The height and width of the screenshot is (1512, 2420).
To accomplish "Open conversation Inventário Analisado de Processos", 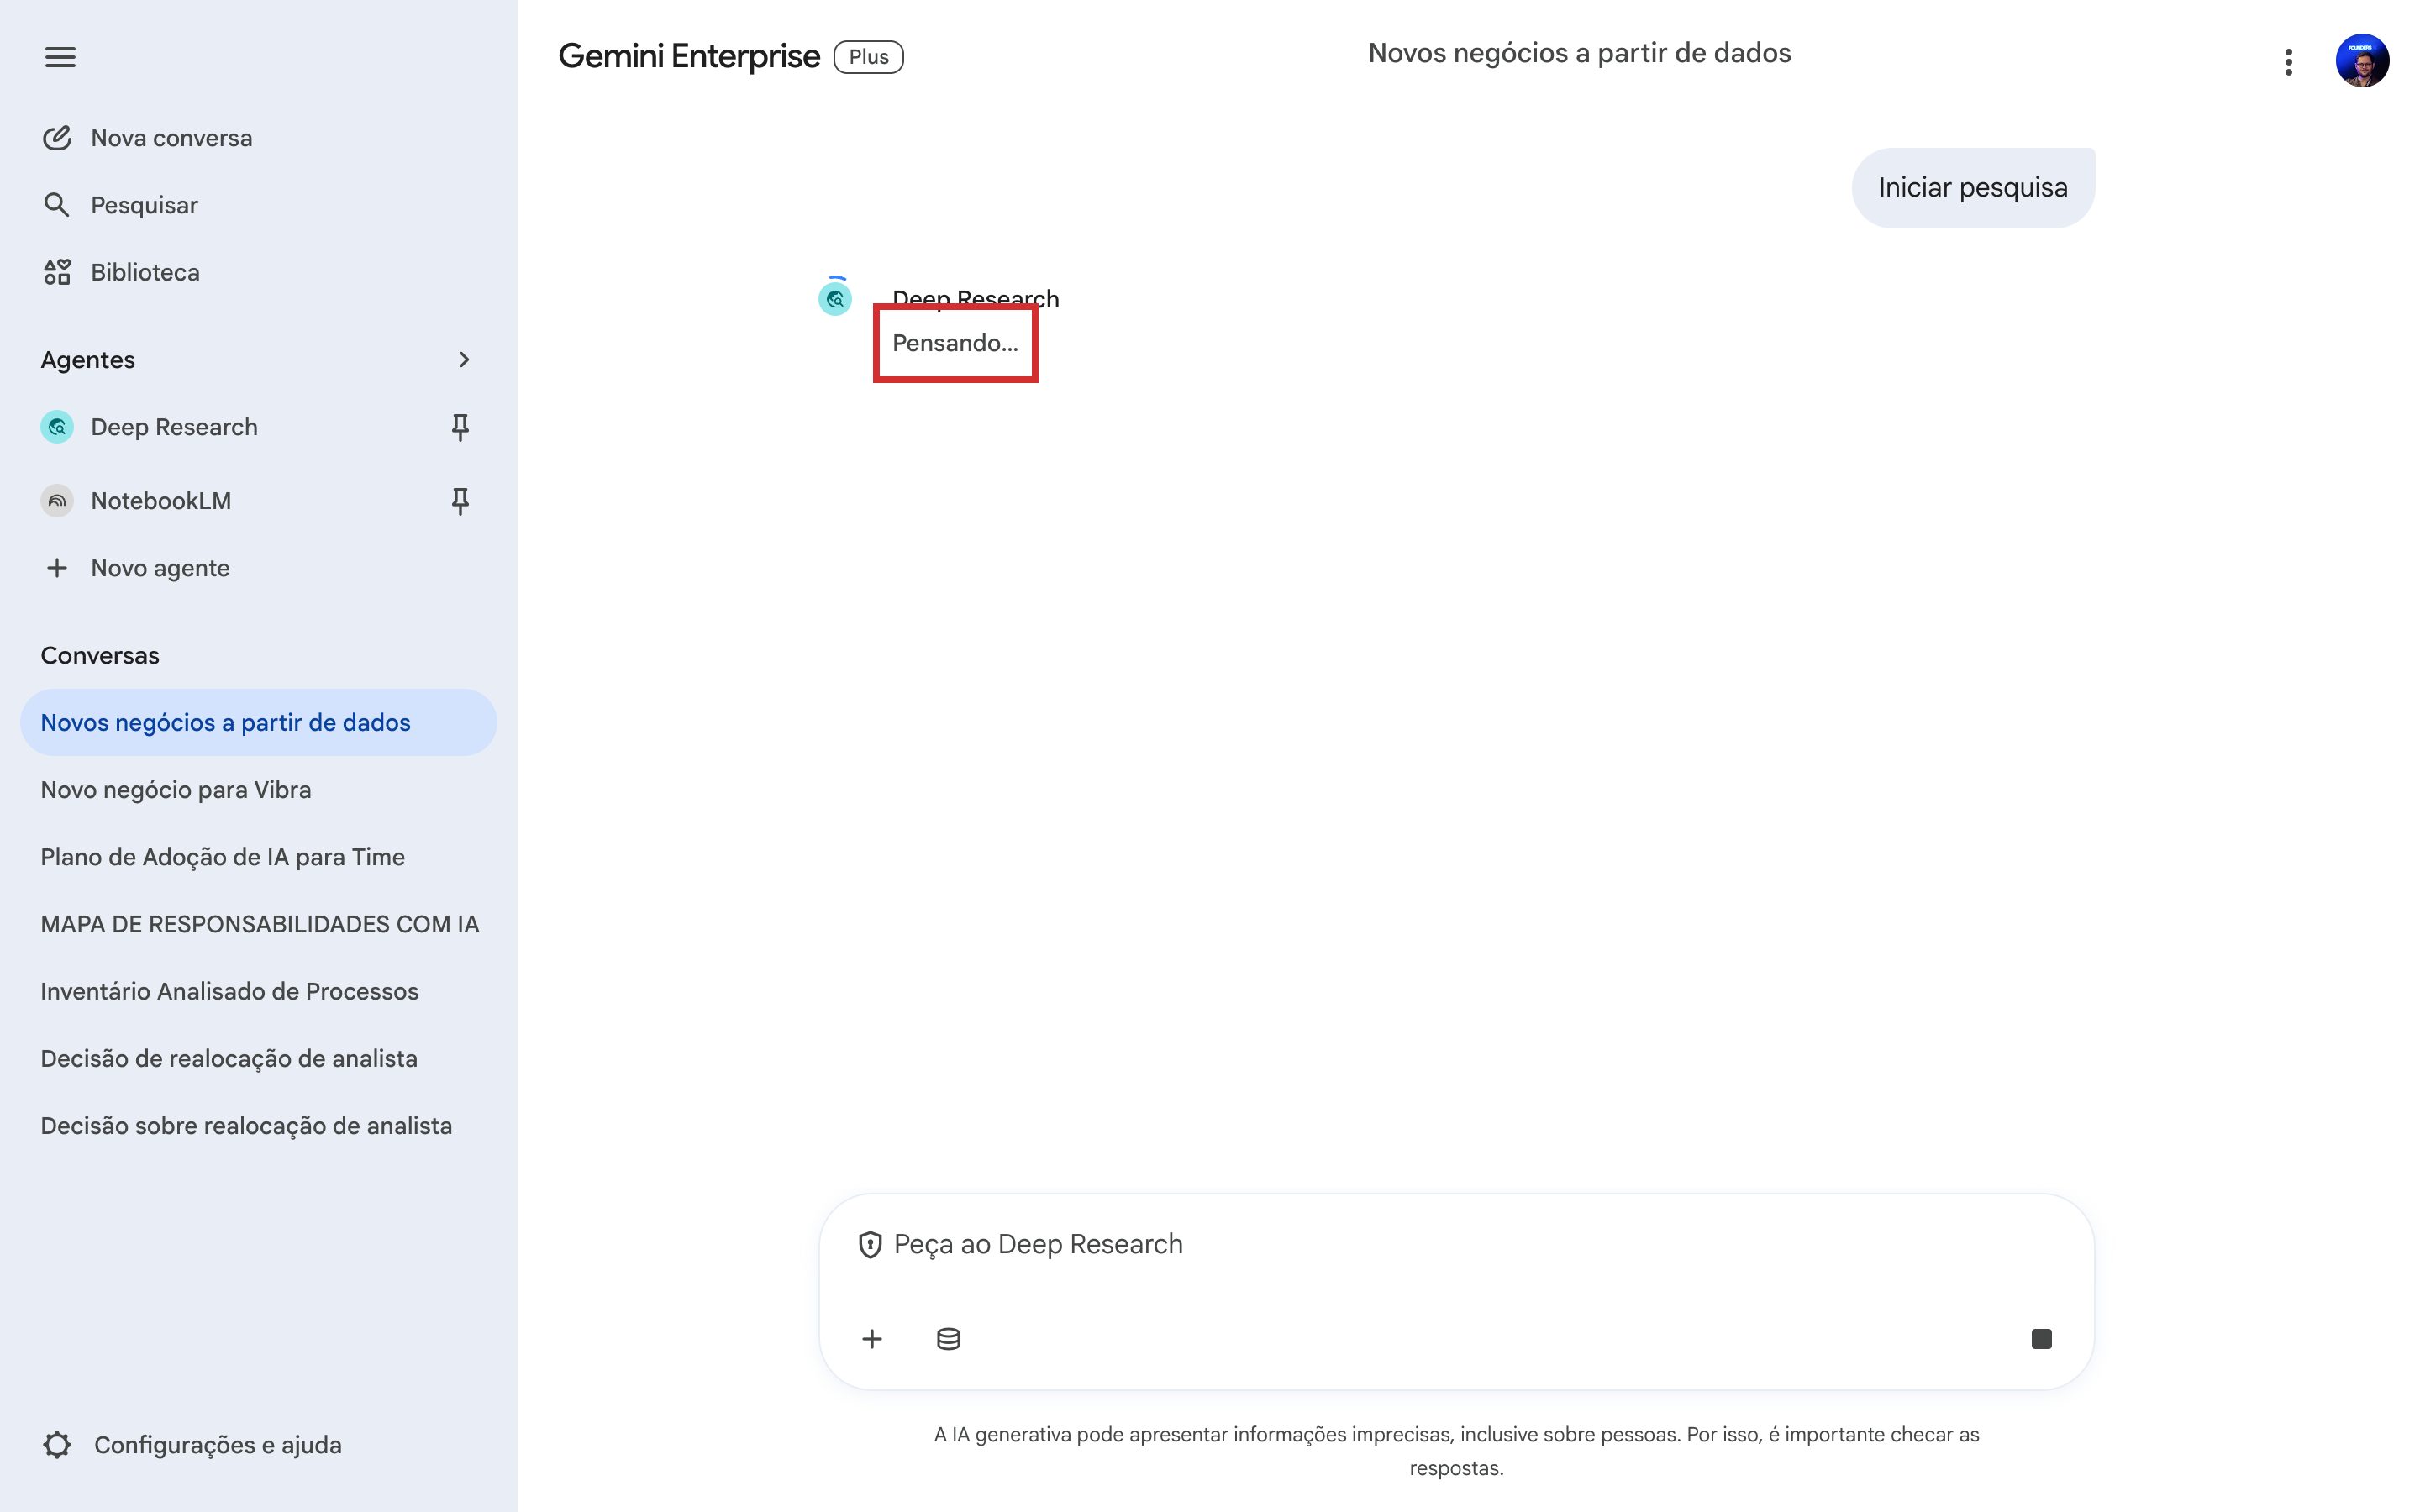I will pyautogui.click(x=229, y=991).
